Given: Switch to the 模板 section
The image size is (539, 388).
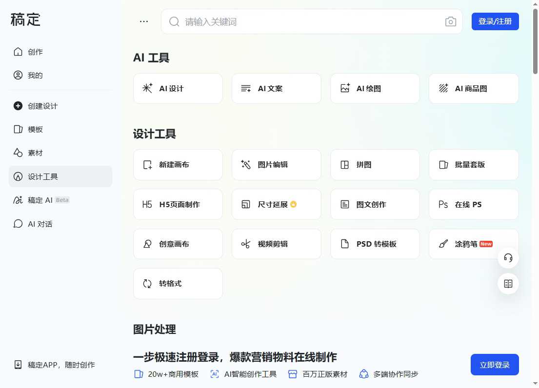Looking at the screenshot, I should pyautogui.click(x=35, y=129).
